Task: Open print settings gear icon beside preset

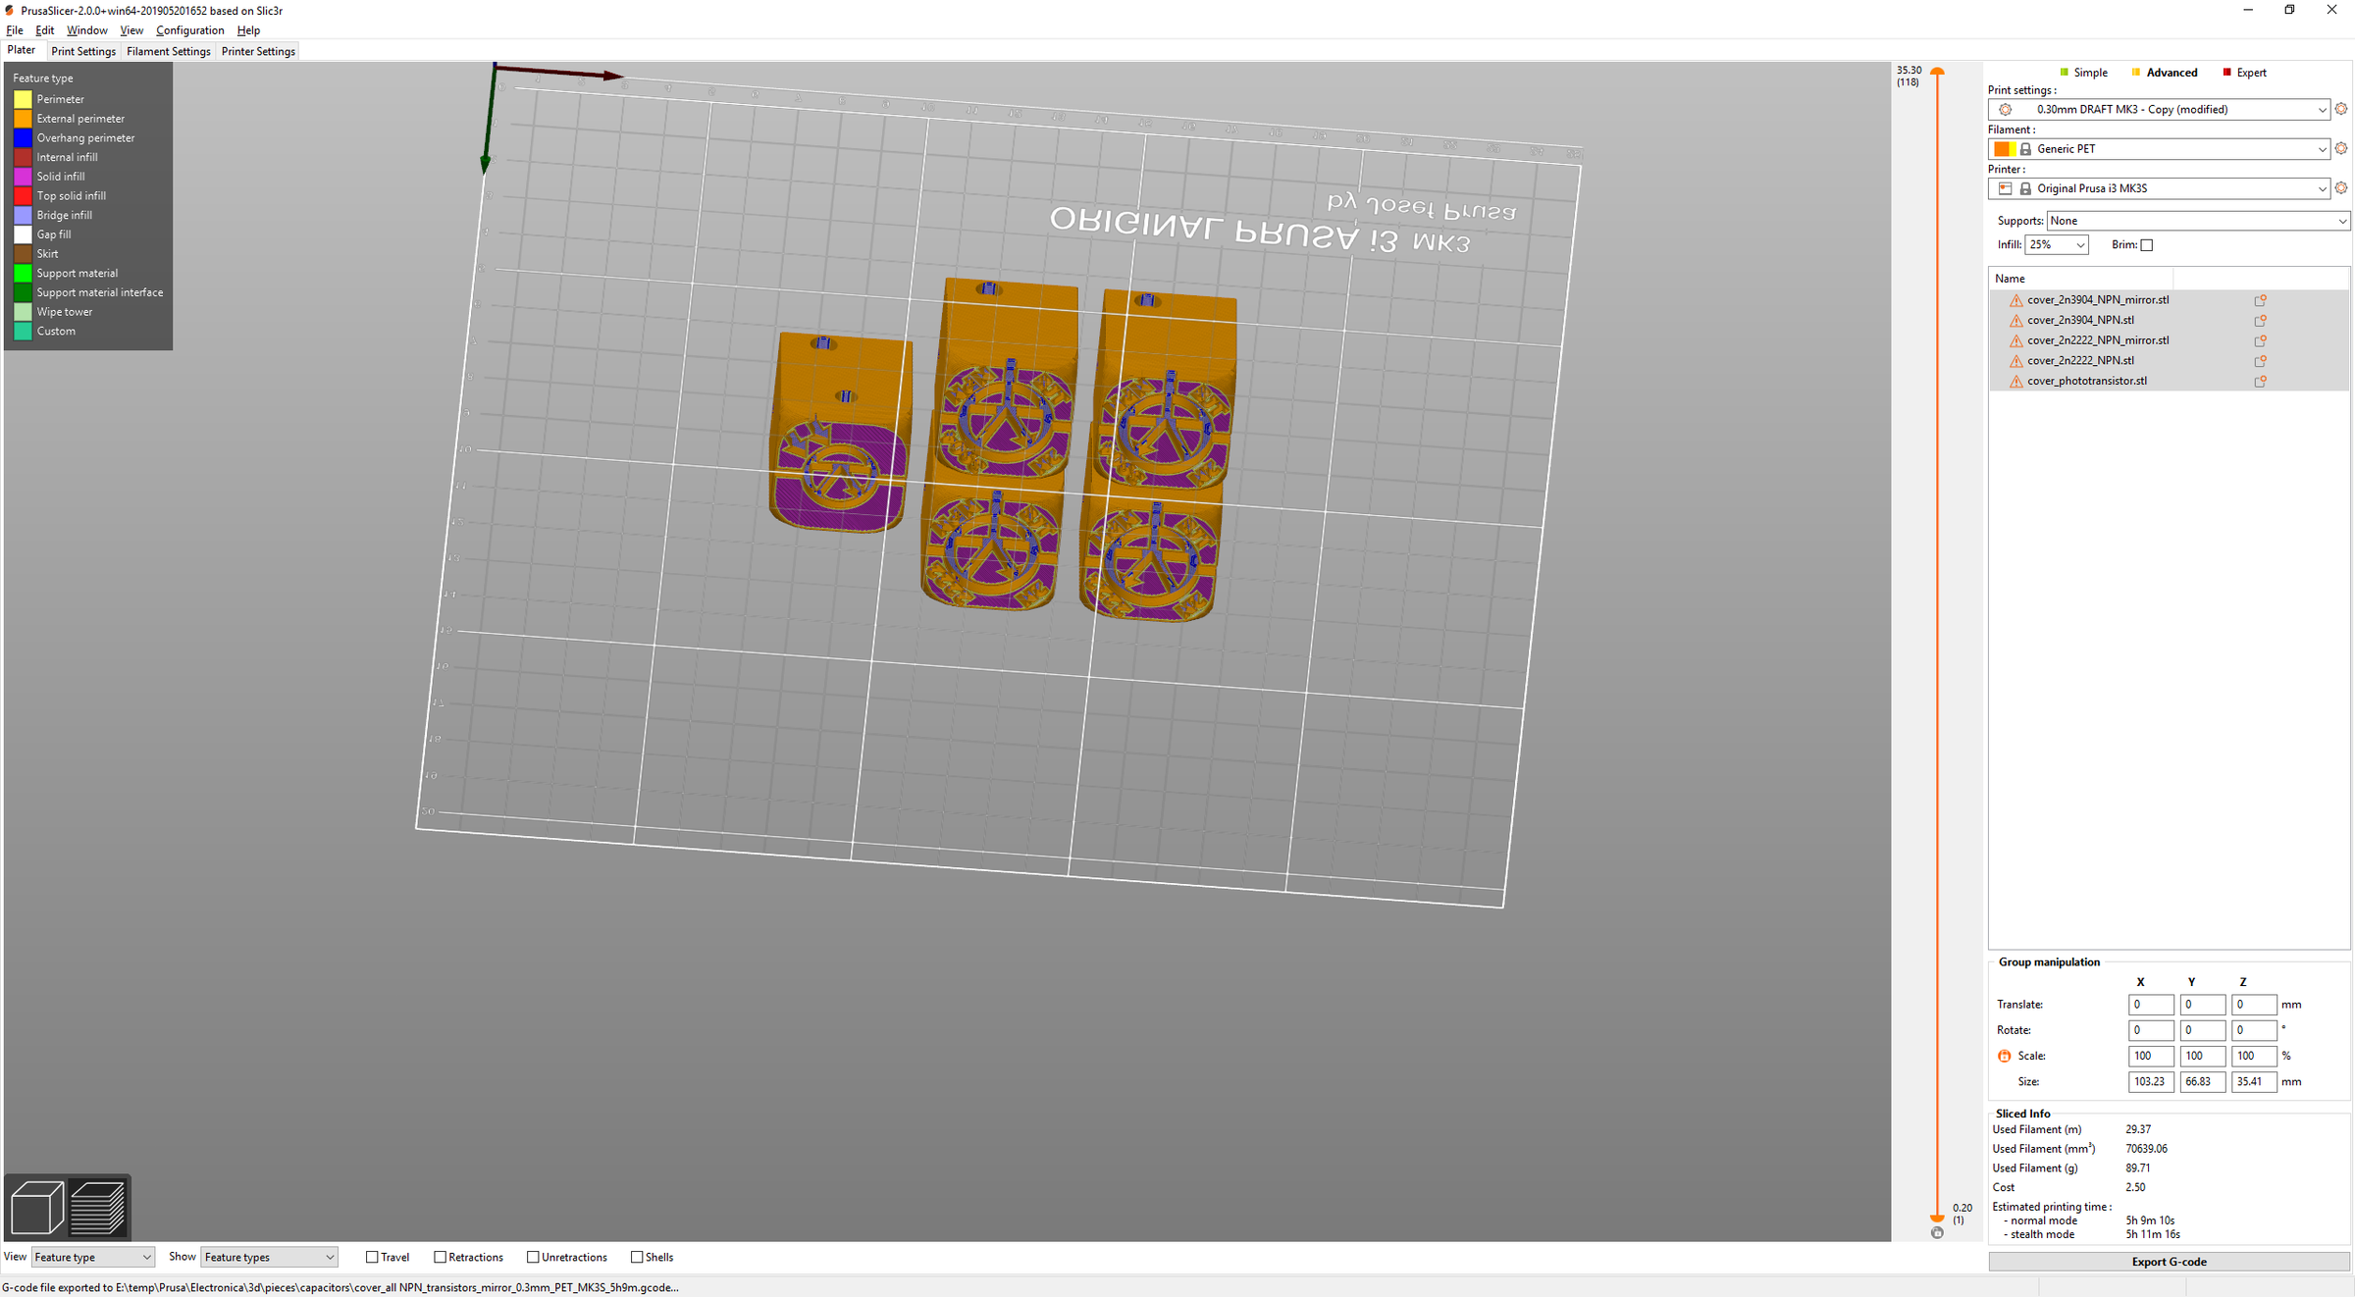Action: (x=2340, y=109)
